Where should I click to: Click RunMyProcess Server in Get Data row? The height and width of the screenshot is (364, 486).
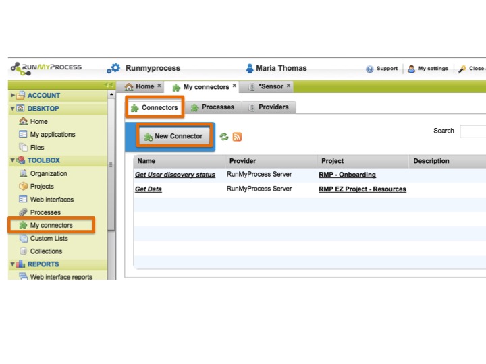259,189
